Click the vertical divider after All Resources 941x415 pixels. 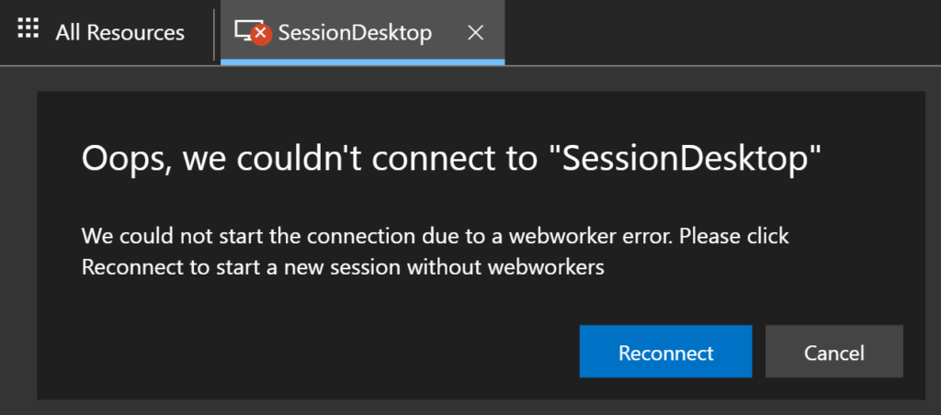[x=213, y=34]
